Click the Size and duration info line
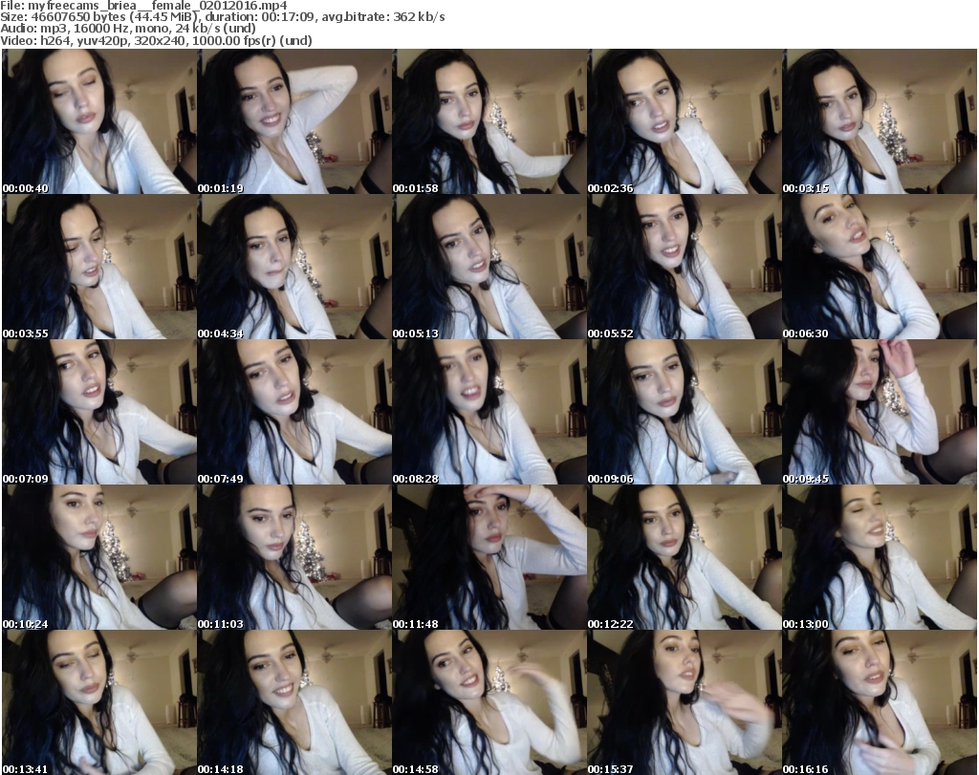 [x=222, y=17]
